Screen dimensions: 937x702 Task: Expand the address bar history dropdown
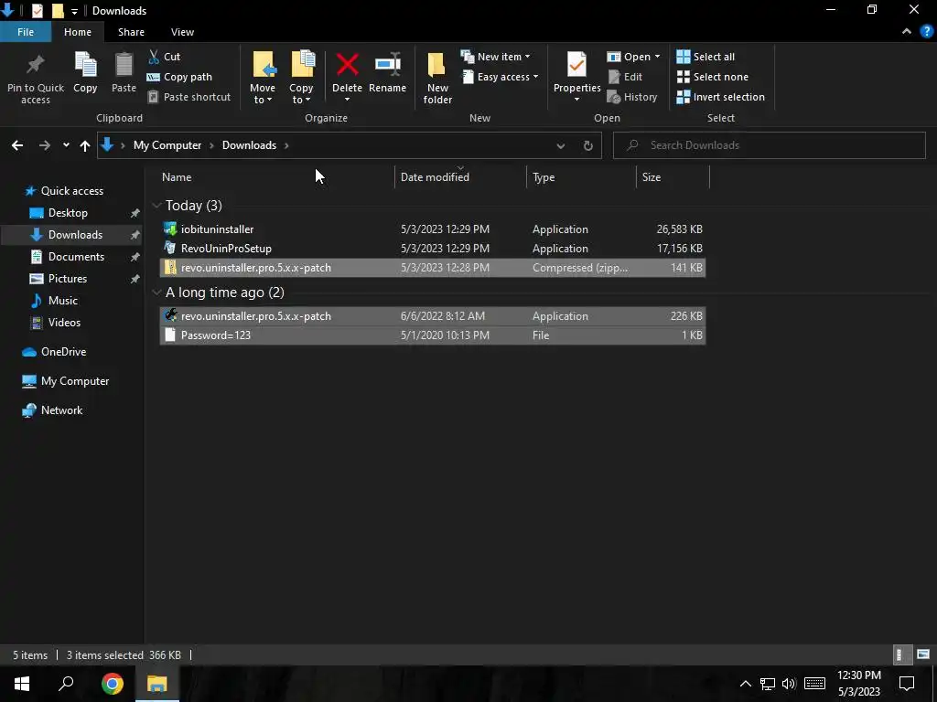[561, 145]
